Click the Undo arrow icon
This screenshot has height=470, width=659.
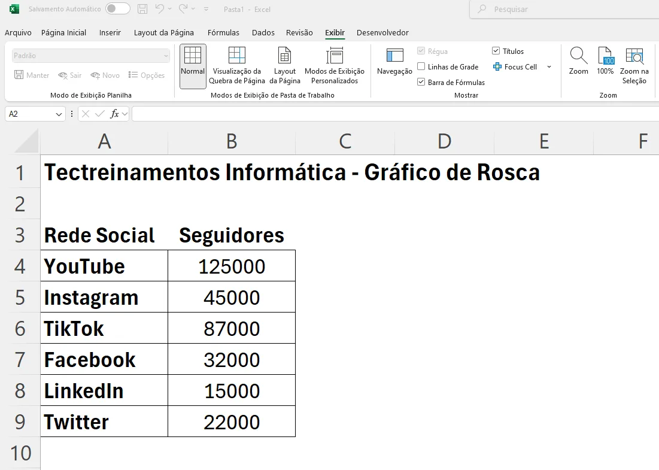[x=159, y=9]
